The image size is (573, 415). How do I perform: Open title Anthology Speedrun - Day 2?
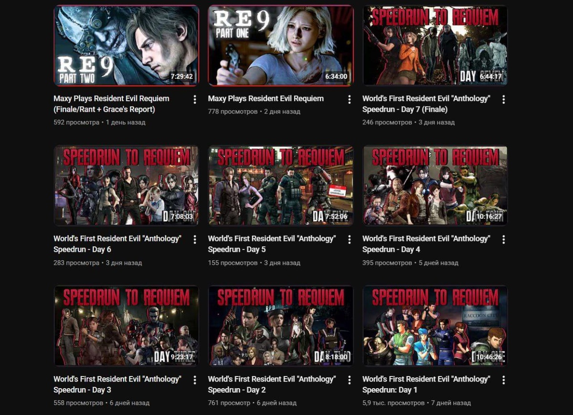272,384
